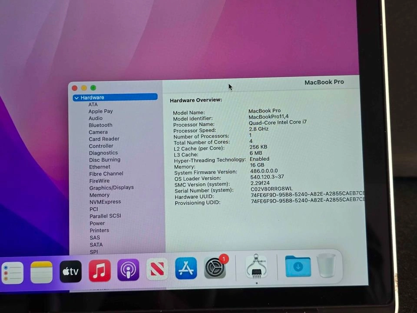The image size is (417, 313).
Task: Show Graphics/Displays information
Action: tap(111, 188)
